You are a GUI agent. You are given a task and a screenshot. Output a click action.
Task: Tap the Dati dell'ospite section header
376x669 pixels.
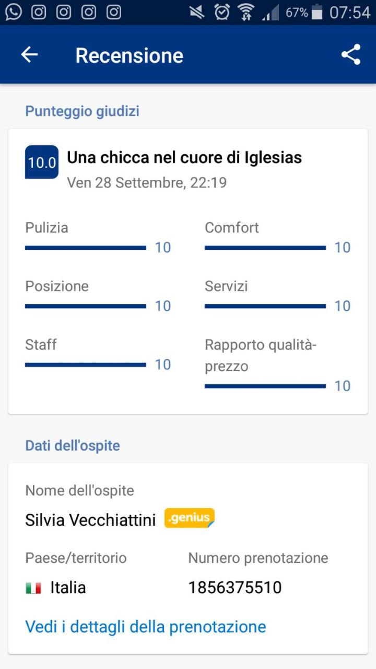[x=73, y=446]
